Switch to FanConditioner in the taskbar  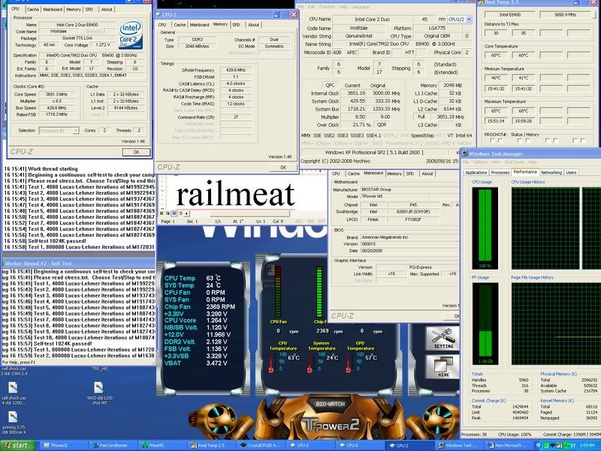tap(114, 446)
